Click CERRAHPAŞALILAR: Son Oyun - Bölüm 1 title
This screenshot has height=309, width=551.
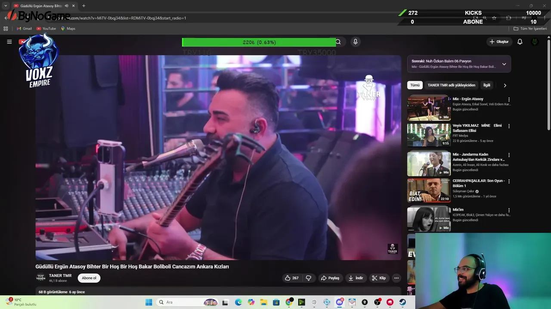pyautogui.click(x=478, y=183)
